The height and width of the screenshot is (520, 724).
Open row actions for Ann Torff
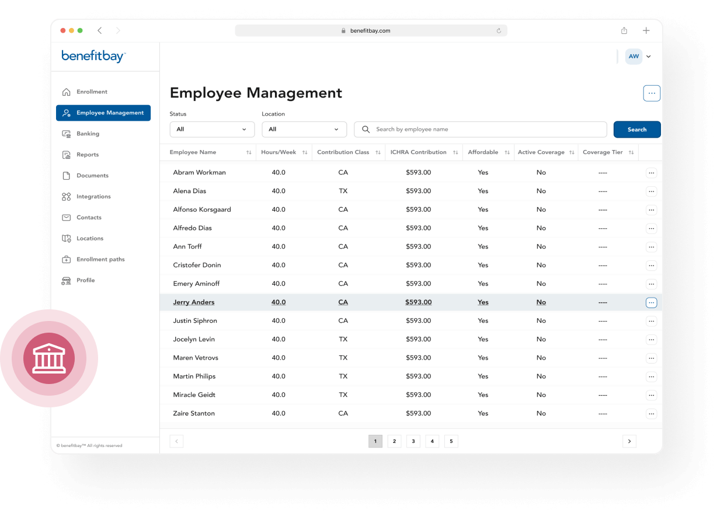click(x=652, y=247)
